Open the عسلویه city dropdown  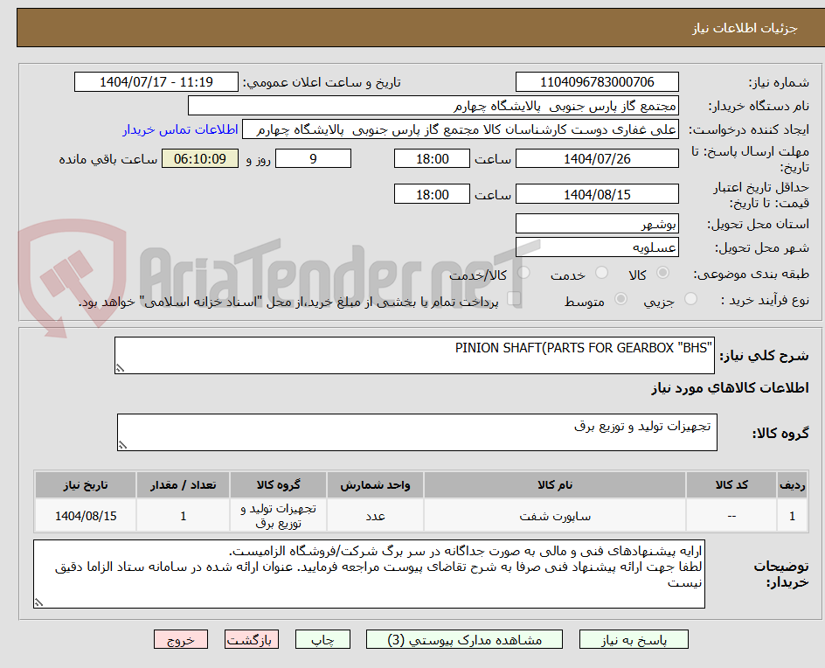(x=597, y=247)
